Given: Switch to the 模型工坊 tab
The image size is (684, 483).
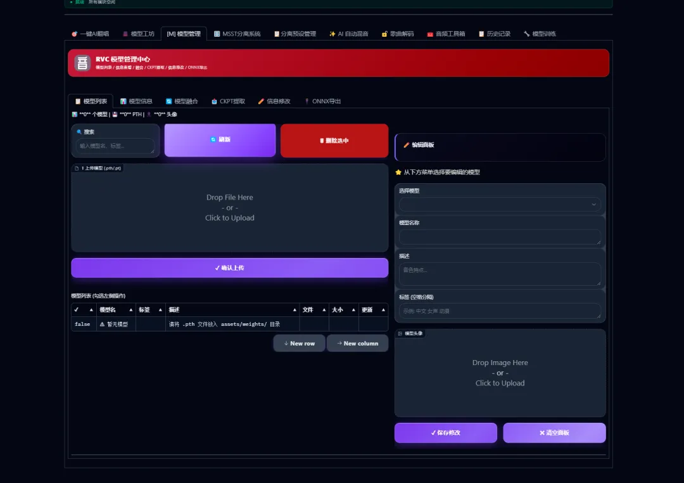Looking at the screenshot, I should click(x=139, y=34).
